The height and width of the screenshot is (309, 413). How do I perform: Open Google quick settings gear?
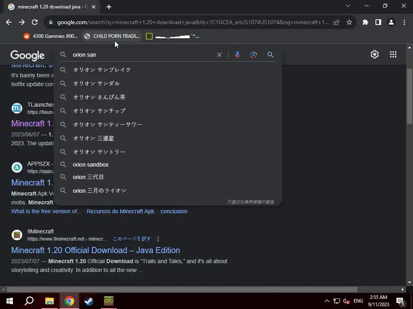coord(375,54)
